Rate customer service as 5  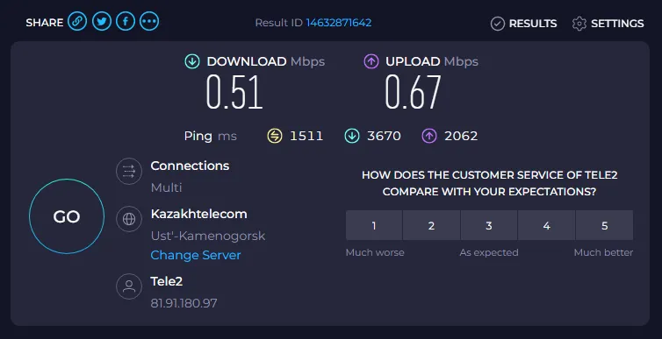604,226
